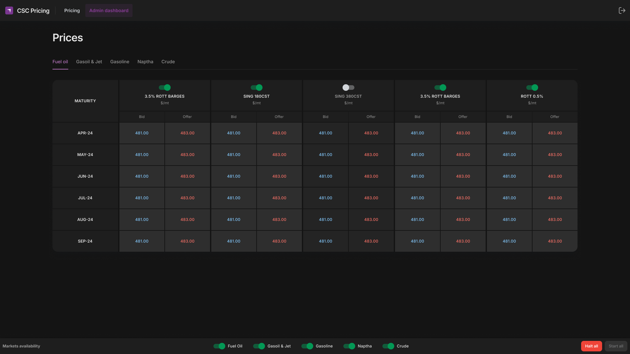The width and height of the screenshot is (630, 354).
Task: Click the ROTT 0.5% column title
Action: pos(532,96)
